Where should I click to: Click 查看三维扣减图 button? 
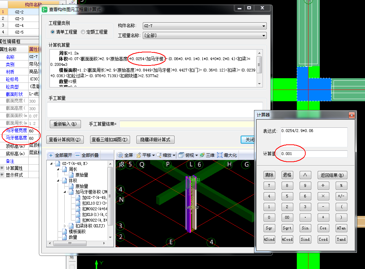point(110,139)
